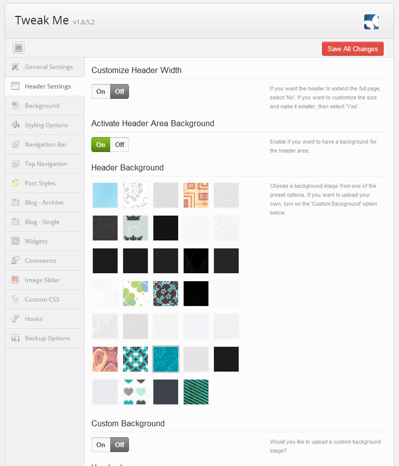Click the Tweak Me logo icon
The height and width of the screenshot is (466, 399).
[x=371, y=22]
